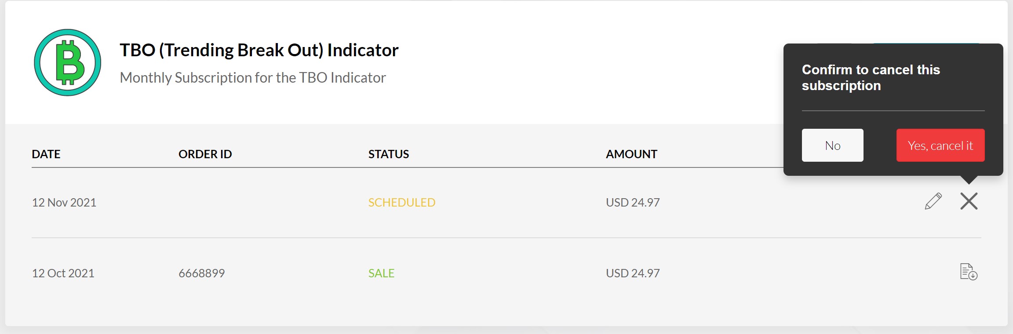
Task: Select the 12 Oct 2021 date cell
Action: pyautogui.click(x=63, y=273)
